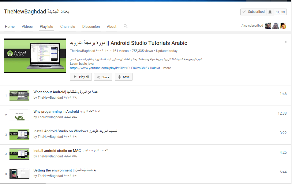This screenshot has height=184, width=292.
Task: Click the Share button
Action: [103, 77]
